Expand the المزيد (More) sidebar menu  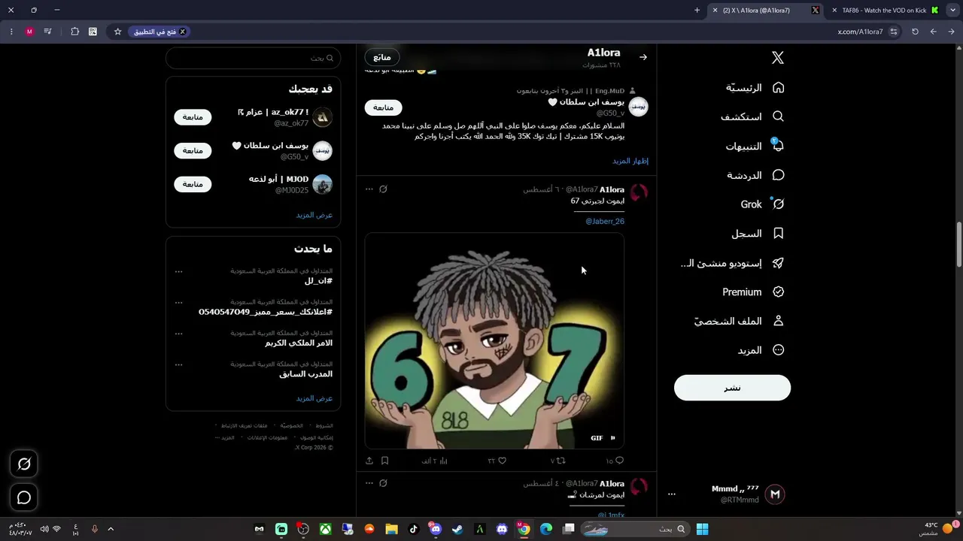(x=761, y=350)
